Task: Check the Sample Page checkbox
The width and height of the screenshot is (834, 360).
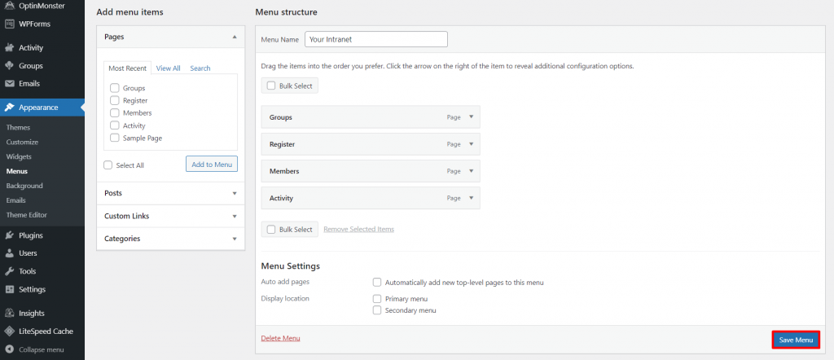Action: (115, 138)
